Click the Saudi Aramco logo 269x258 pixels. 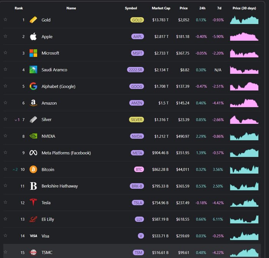coord(33,70)
